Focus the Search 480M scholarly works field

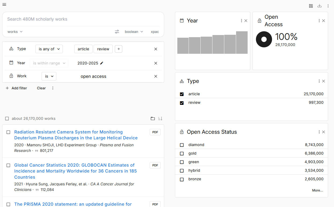pos(83,19)
